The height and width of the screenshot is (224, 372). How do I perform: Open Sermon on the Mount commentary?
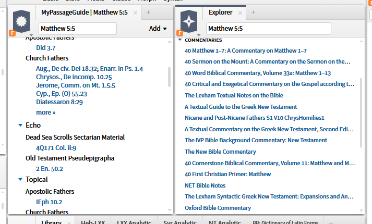pos(267,61)
